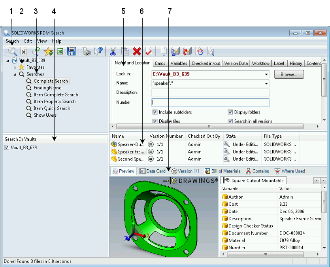This screenshot has width=330, height=267.
Task: Uncheck the Include subfolders checkbox
Action: click(155, 112)
